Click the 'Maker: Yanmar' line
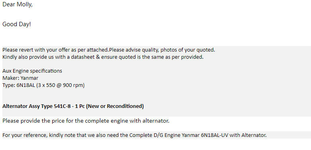 coord(20,78)
